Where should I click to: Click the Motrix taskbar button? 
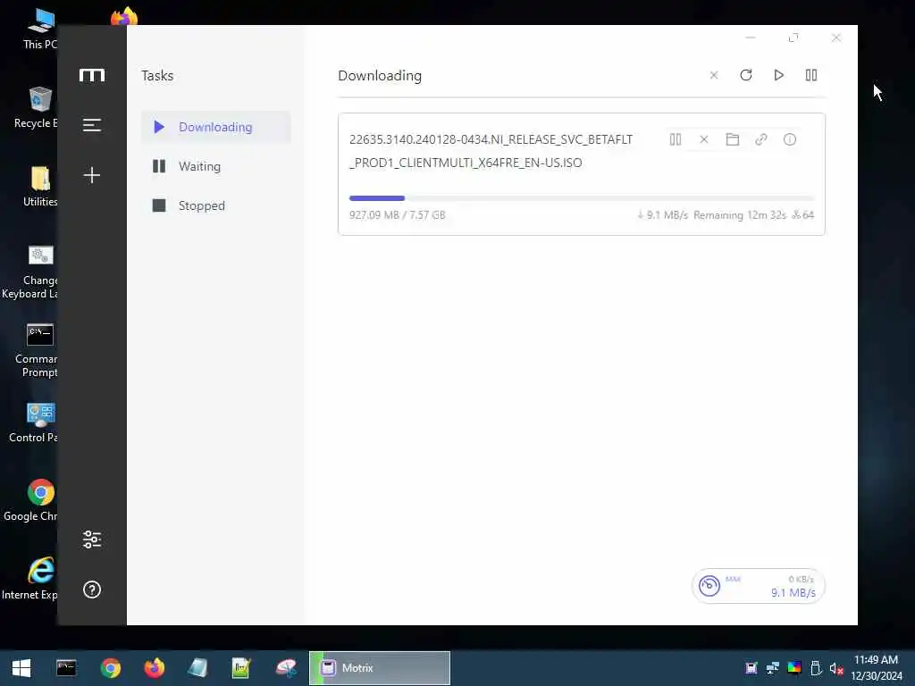(380, 668)
